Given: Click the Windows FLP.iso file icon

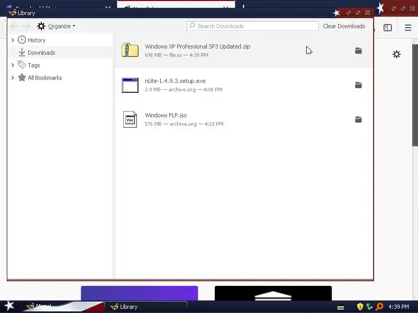Looking at the screenshot, I should (x=130, y=119).
